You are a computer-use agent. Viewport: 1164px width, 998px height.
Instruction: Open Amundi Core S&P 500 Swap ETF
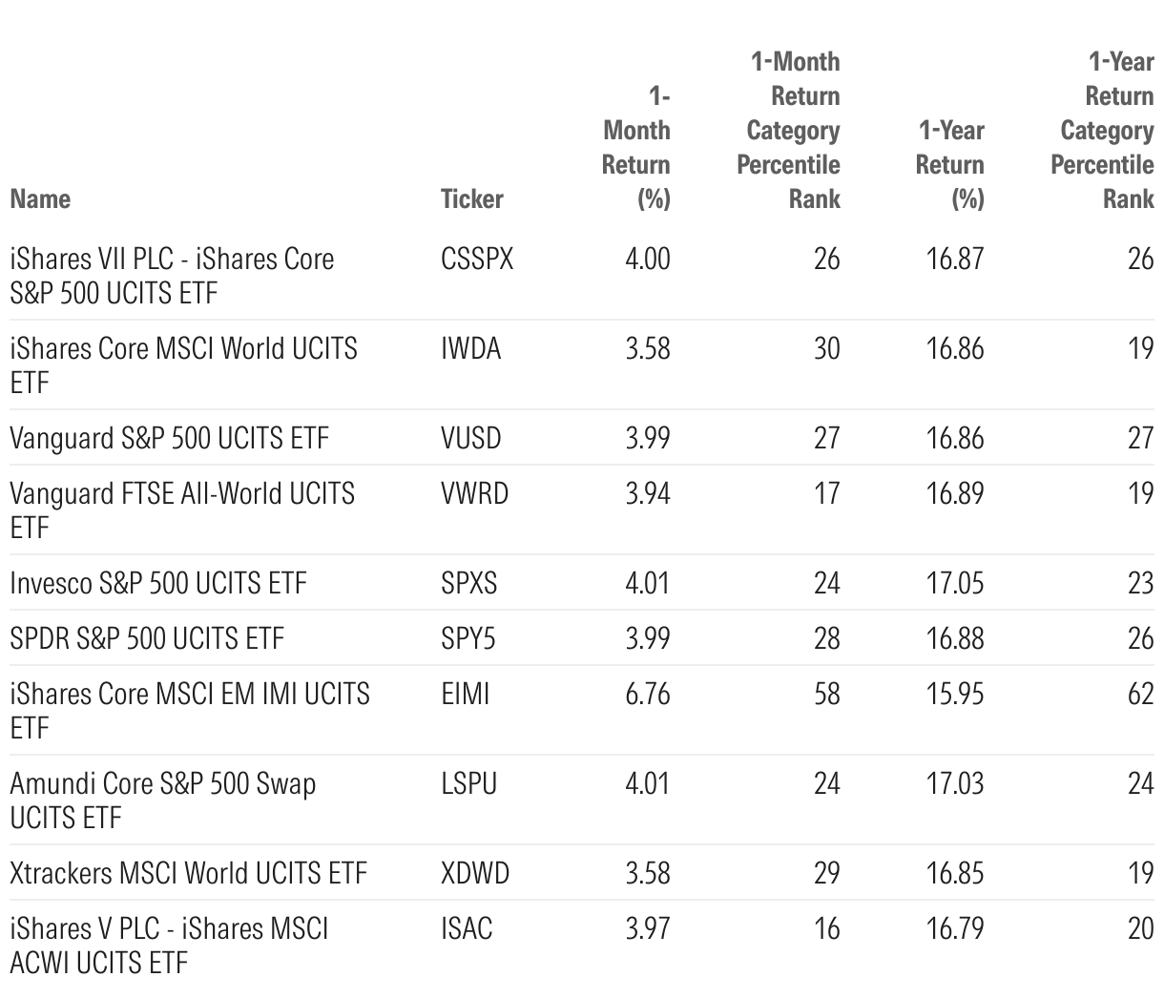[162, 800]
